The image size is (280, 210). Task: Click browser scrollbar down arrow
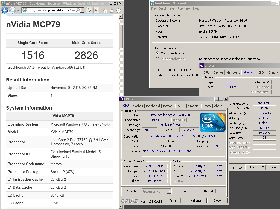click(121, 207)
